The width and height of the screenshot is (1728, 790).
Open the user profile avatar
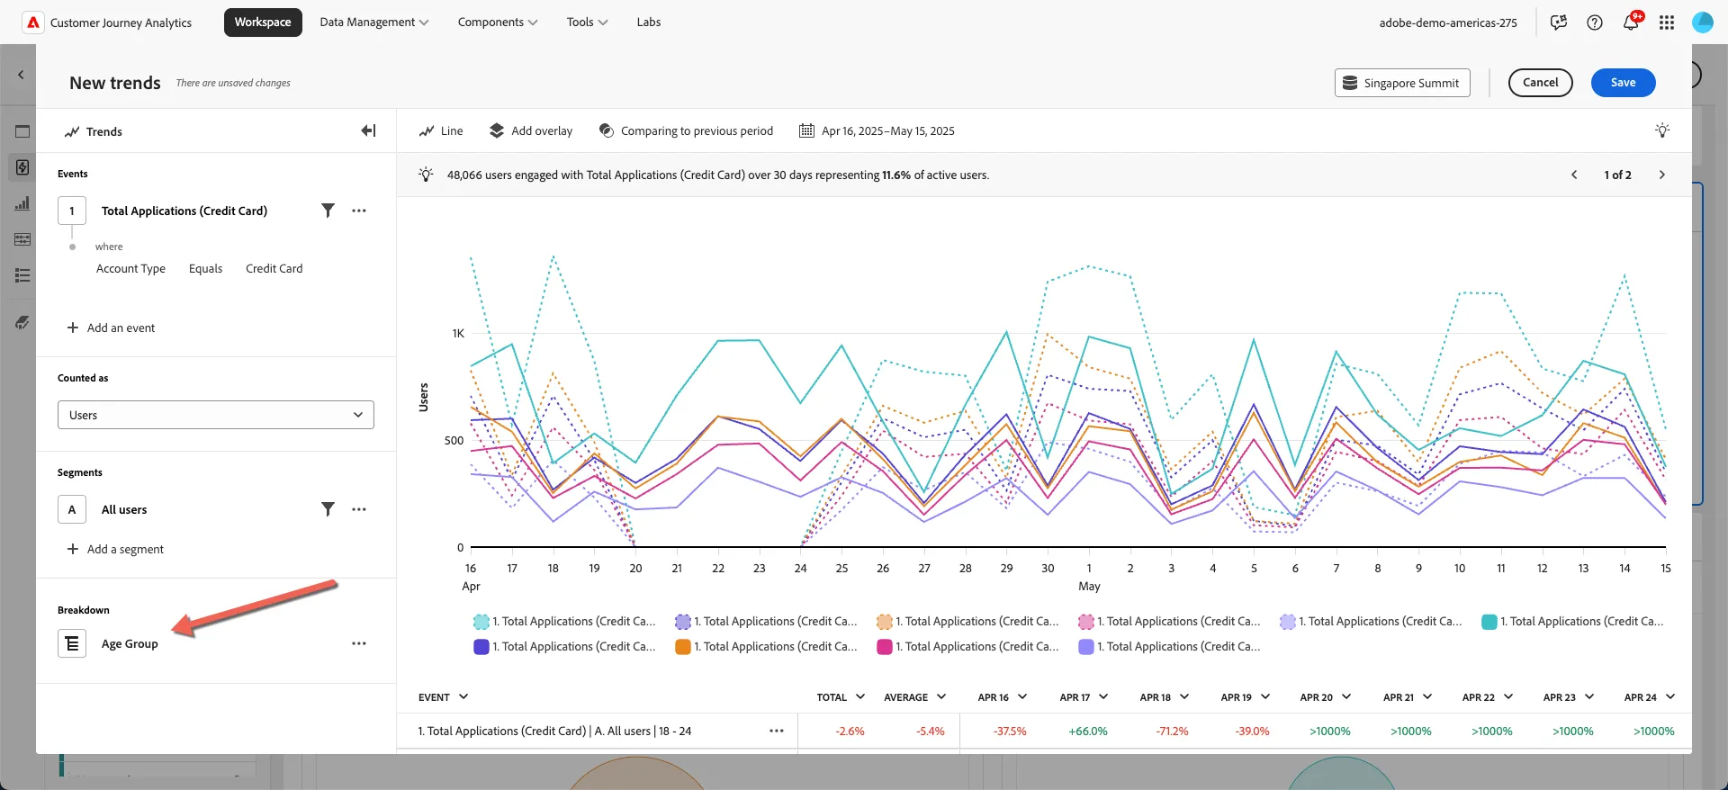coord(1703,22)
